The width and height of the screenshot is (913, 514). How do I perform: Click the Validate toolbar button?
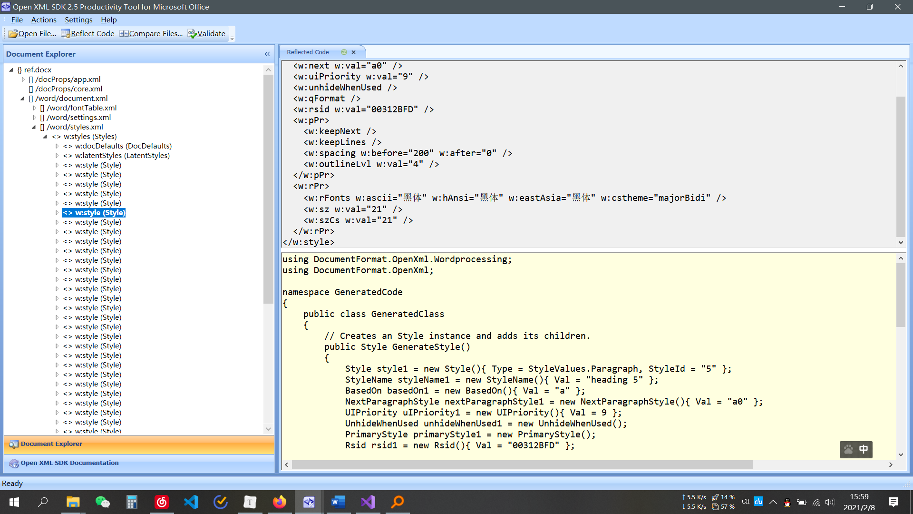click(206, 33)
